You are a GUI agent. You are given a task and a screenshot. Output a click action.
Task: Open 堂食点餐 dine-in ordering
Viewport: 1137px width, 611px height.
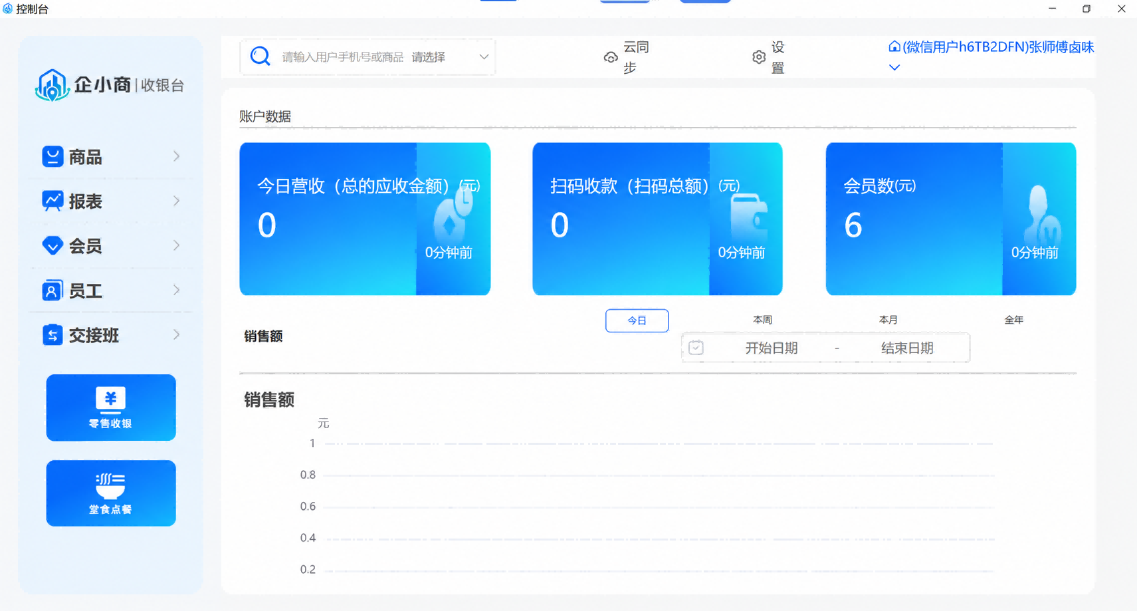(111, 493)
